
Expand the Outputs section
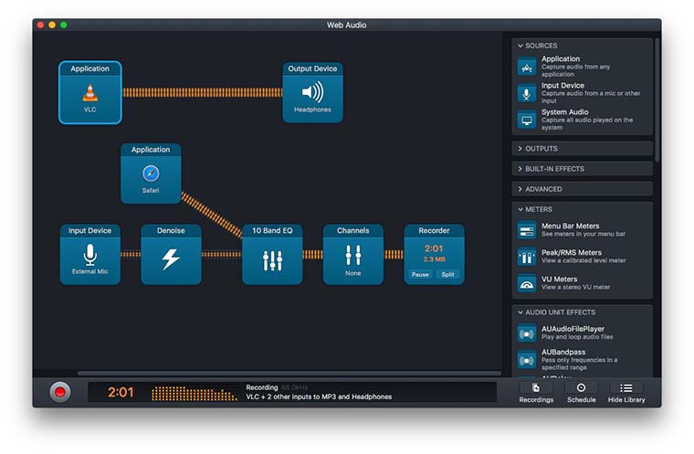click(x=582, y=148)
